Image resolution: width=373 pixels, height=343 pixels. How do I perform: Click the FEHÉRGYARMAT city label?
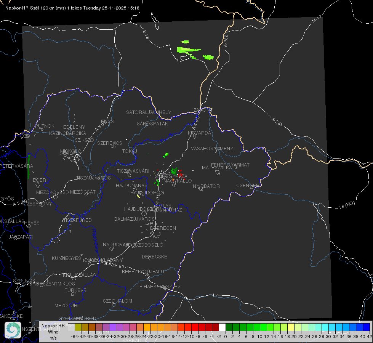coord(230,165)
